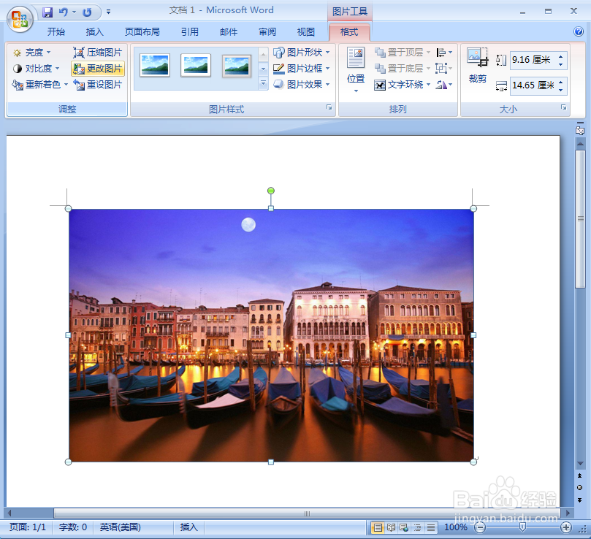The height and width of the screenshot is (539, 591).
Task: Open the 文字环绕 (Text Wrapping) dropdown
Action: pos(404,84)
